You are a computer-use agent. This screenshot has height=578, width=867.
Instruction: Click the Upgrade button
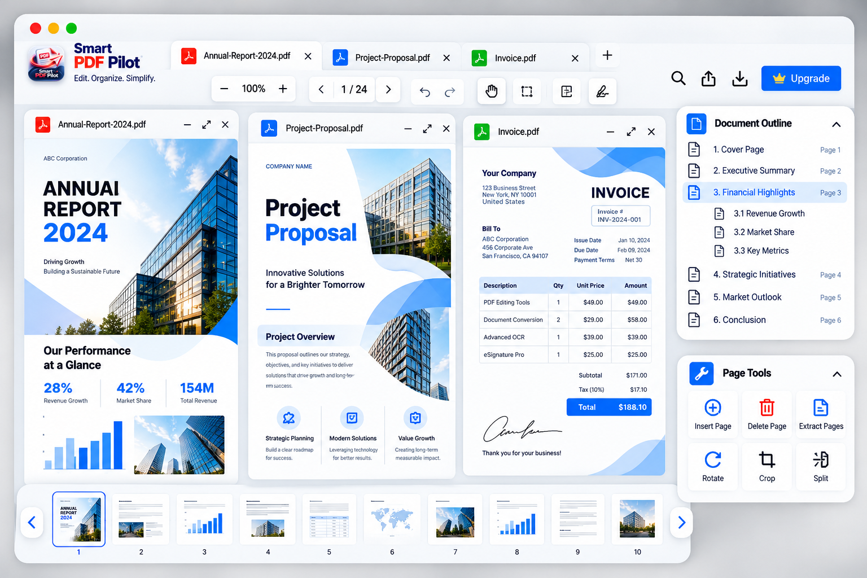(801, 78)
